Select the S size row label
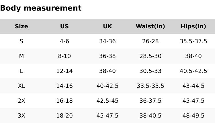 point(21,41)
